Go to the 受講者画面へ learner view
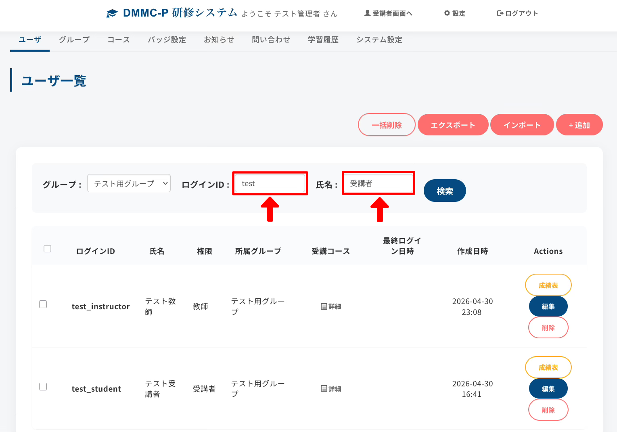Screen dimensions: 617x432 [x=388, y=13]
